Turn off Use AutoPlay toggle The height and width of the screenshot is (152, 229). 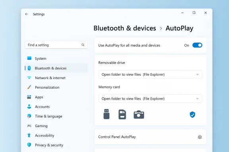[197, 45]
